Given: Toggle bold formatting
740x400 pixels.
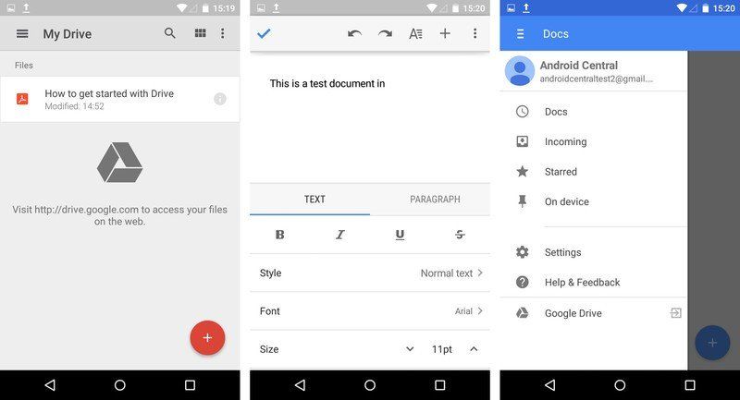Looking at the screenshot, I should [x=280, y=235].
